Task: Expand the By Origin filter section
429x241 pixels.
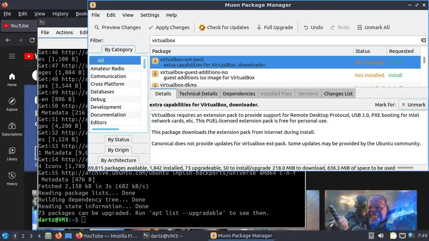Action: coord(118,150)
